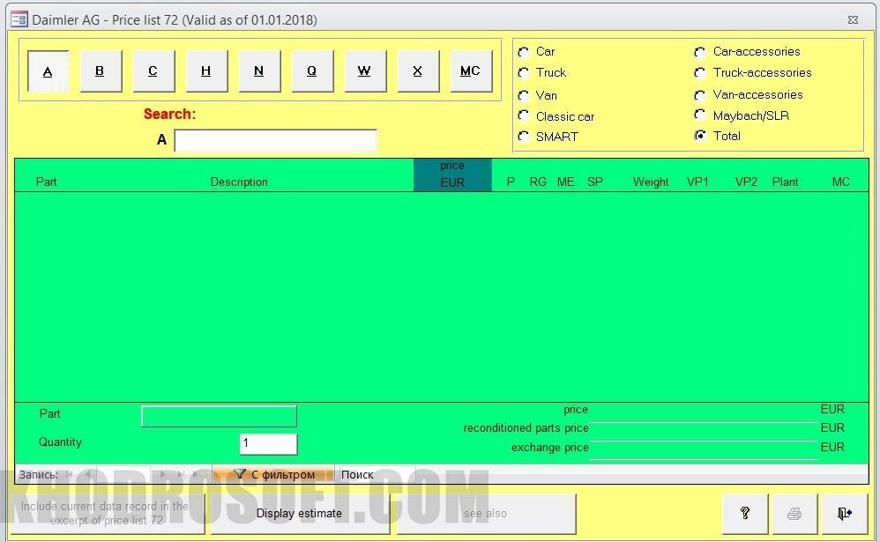Click the exchange price label

549,448
